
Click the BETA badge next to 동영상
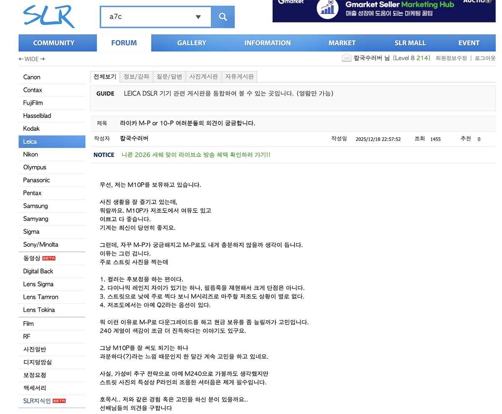(x=49, y=258)
